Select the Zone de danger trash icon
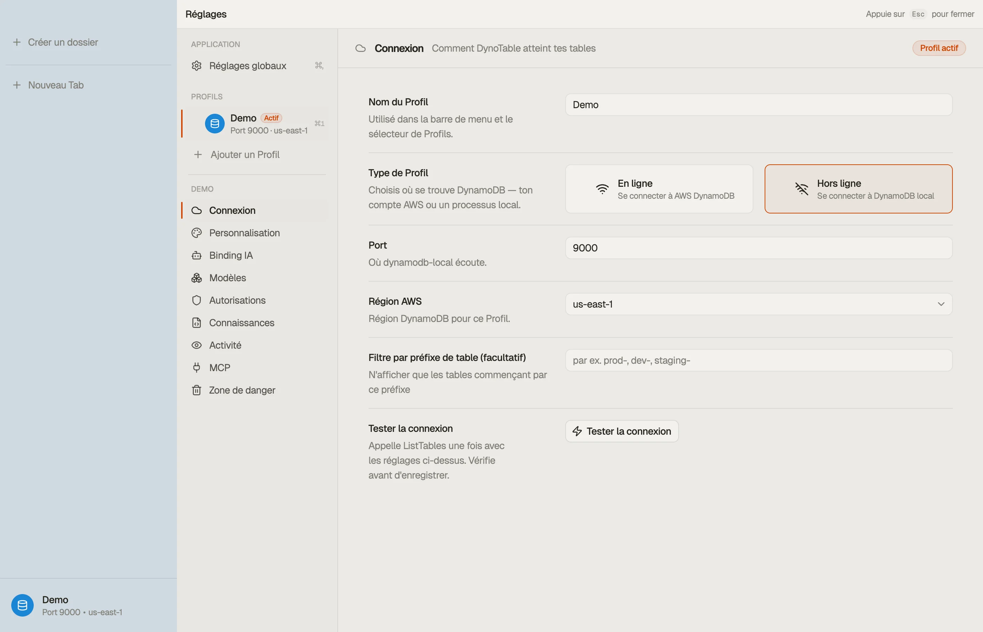Viewport: 983px width, 632px height. [197, 390]
